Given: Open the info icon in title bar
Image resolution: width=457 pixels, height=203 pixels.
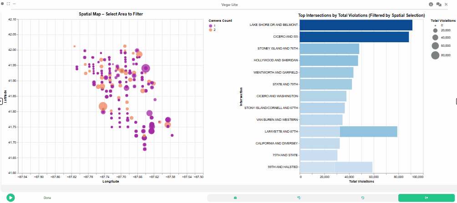Looking at the screenshot, I should point(431,5).
